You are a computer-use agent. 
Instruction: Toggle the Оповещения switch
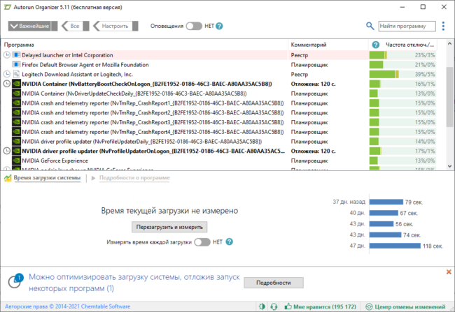click(194, 26)
